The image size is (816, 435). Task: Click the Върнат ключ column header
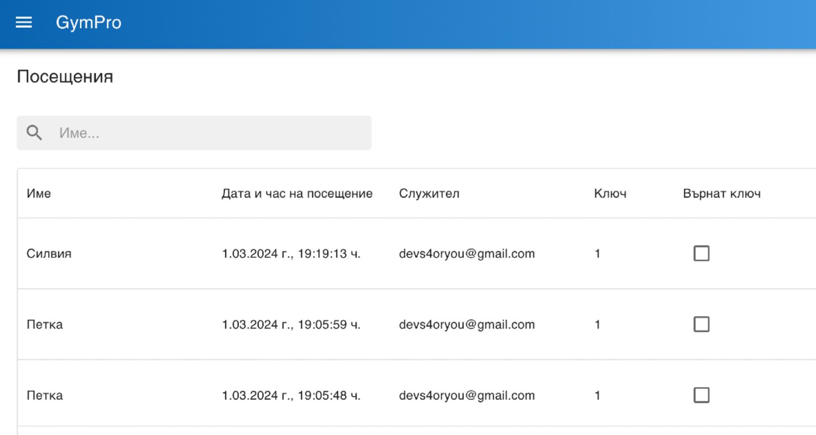click(721, 194)
